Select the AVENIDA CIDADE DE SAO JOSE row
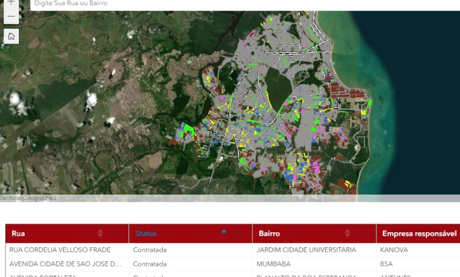 pos(65,264)
